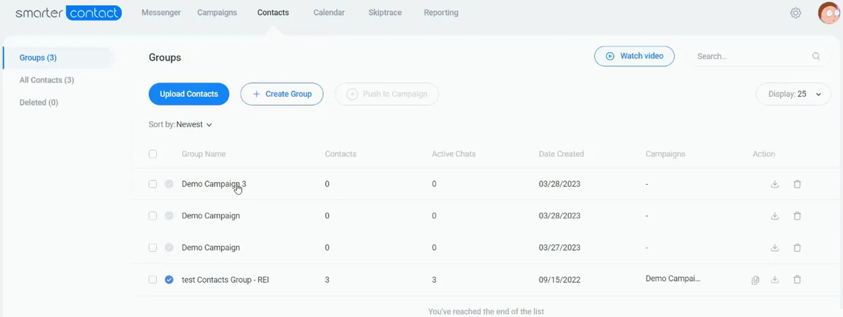Open Demo Campaign 3 group name

(x=214, y=184)
